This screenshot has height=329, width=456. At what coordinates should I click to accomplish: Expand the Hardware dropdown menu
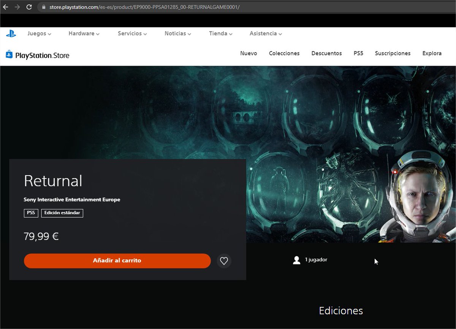click(x=84, y=33)
